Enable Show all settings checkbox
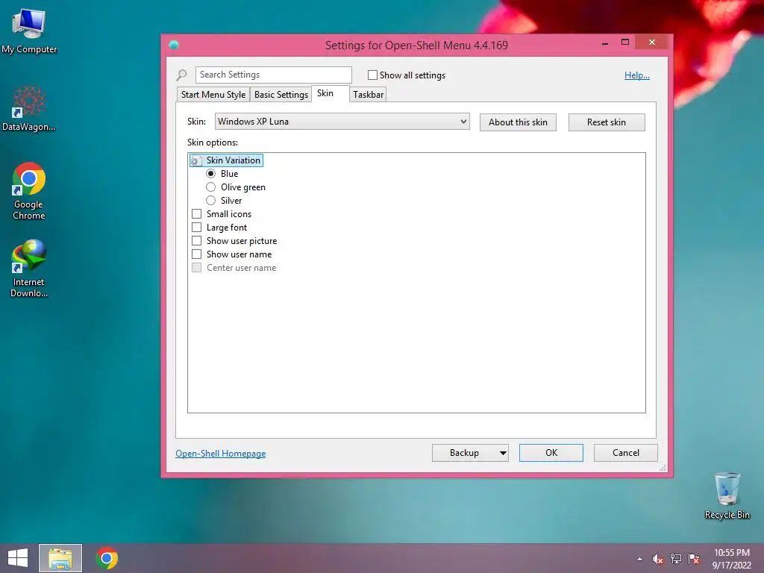This screenshot has height=573, width=764. [x=372, y=75]
